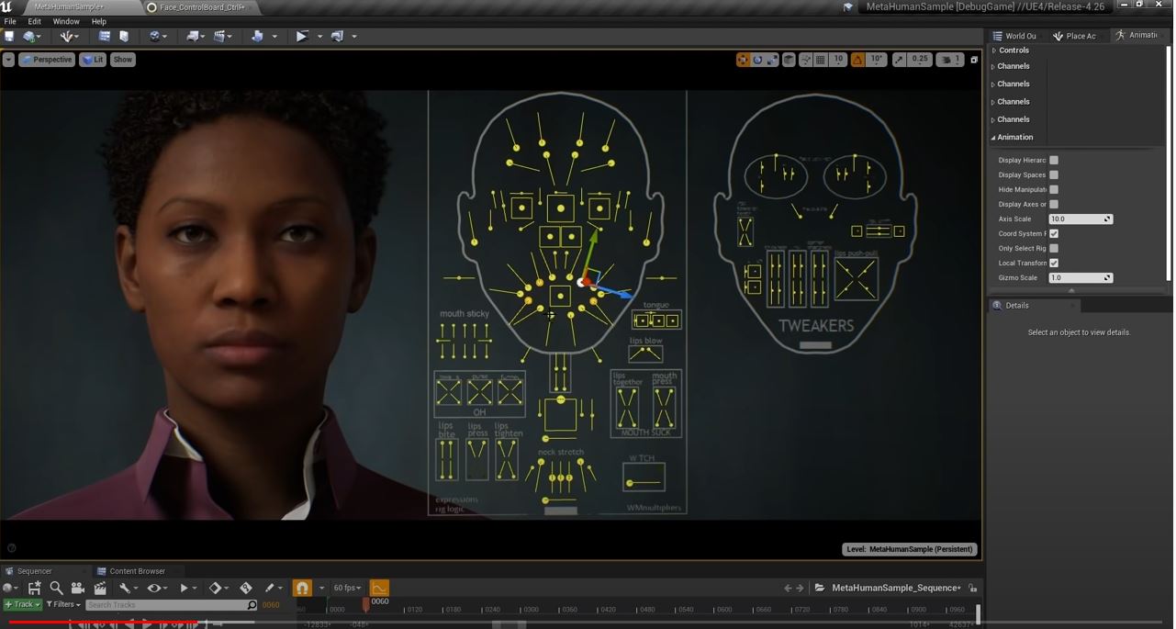Open the Sequencer curve editor

point(379,588)
